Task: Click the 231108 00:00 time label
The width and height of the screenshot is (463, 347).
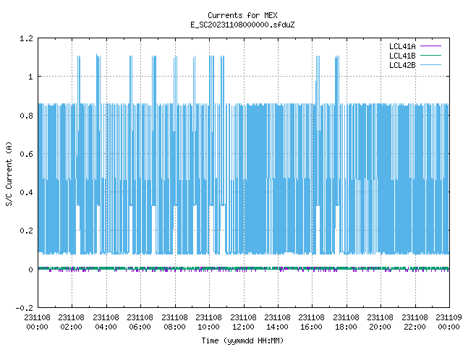Action: tap(37, 322)
